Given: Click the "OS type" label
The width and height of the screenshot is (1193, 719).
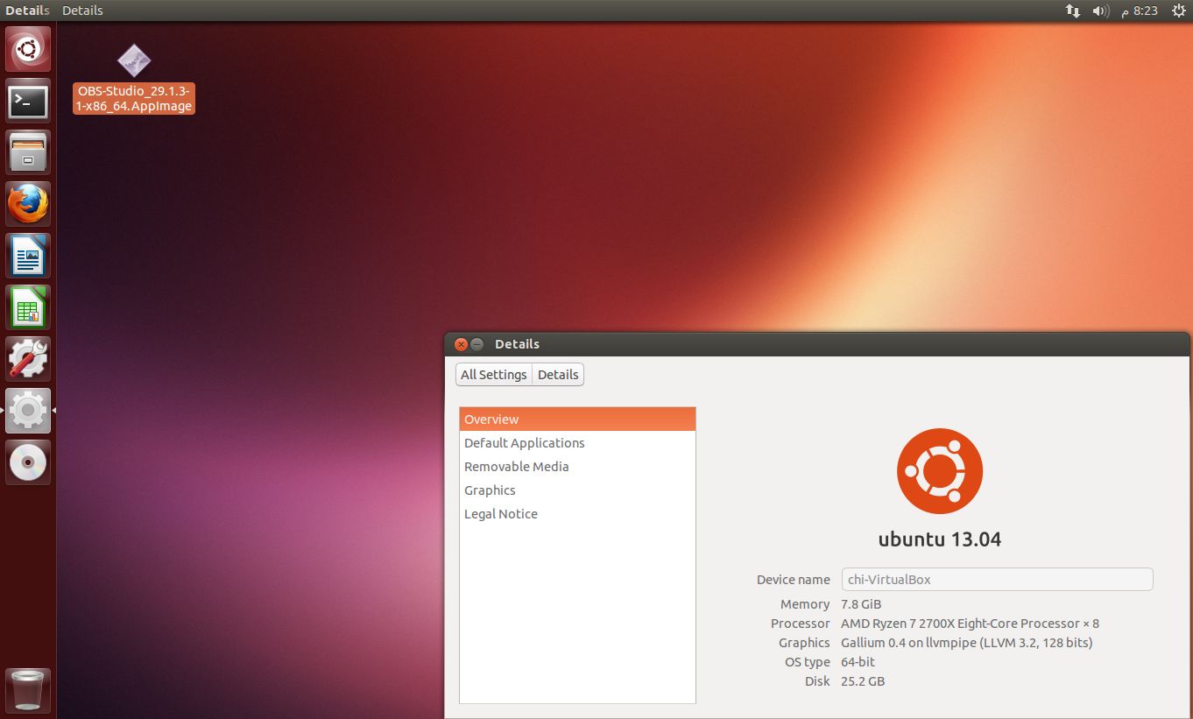Looking at the screenshot, I should 808,662.
